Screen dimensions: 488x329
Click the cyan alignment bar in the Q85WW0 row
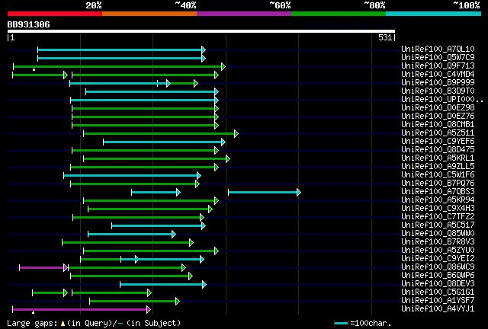(132, 235)
